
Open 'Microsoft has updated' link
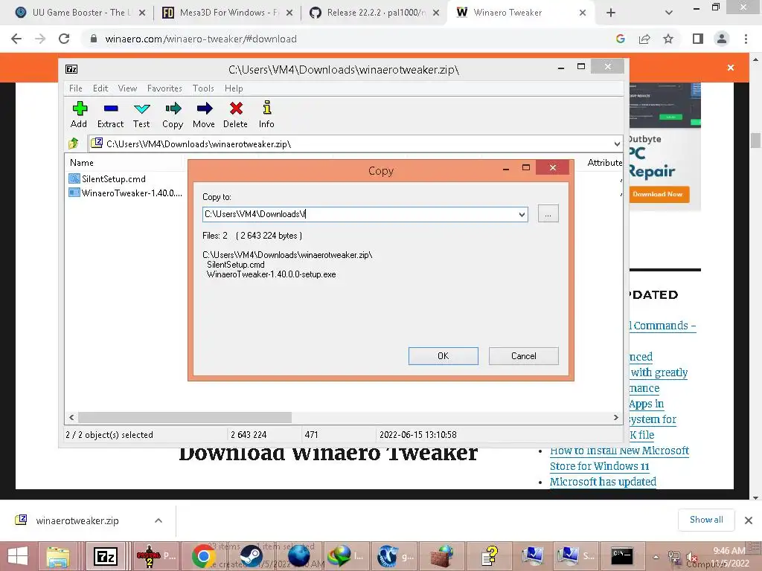click(x=603, y=482)
